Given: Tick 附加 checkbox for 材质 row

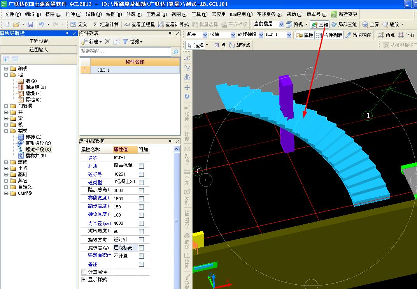Looking at the screenshot, I should tap(142, 166).
